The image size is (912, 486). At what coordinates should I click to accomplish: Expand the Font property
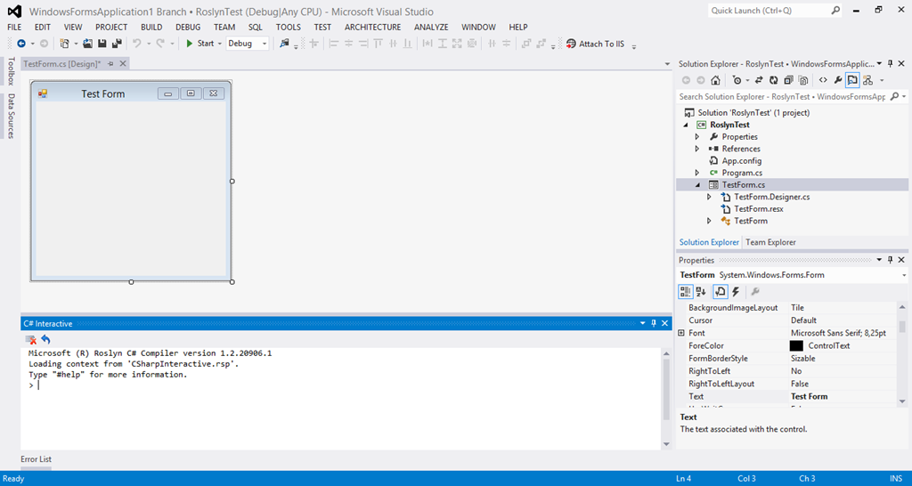[681, 333]
